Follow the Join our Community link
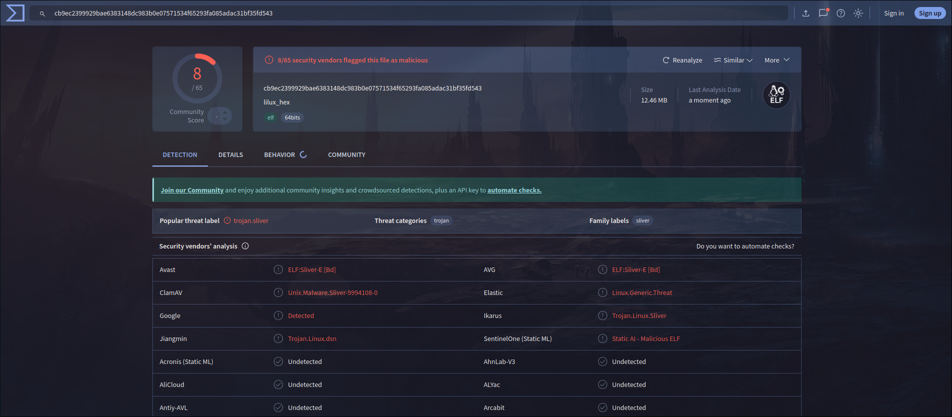 (192, 190)
